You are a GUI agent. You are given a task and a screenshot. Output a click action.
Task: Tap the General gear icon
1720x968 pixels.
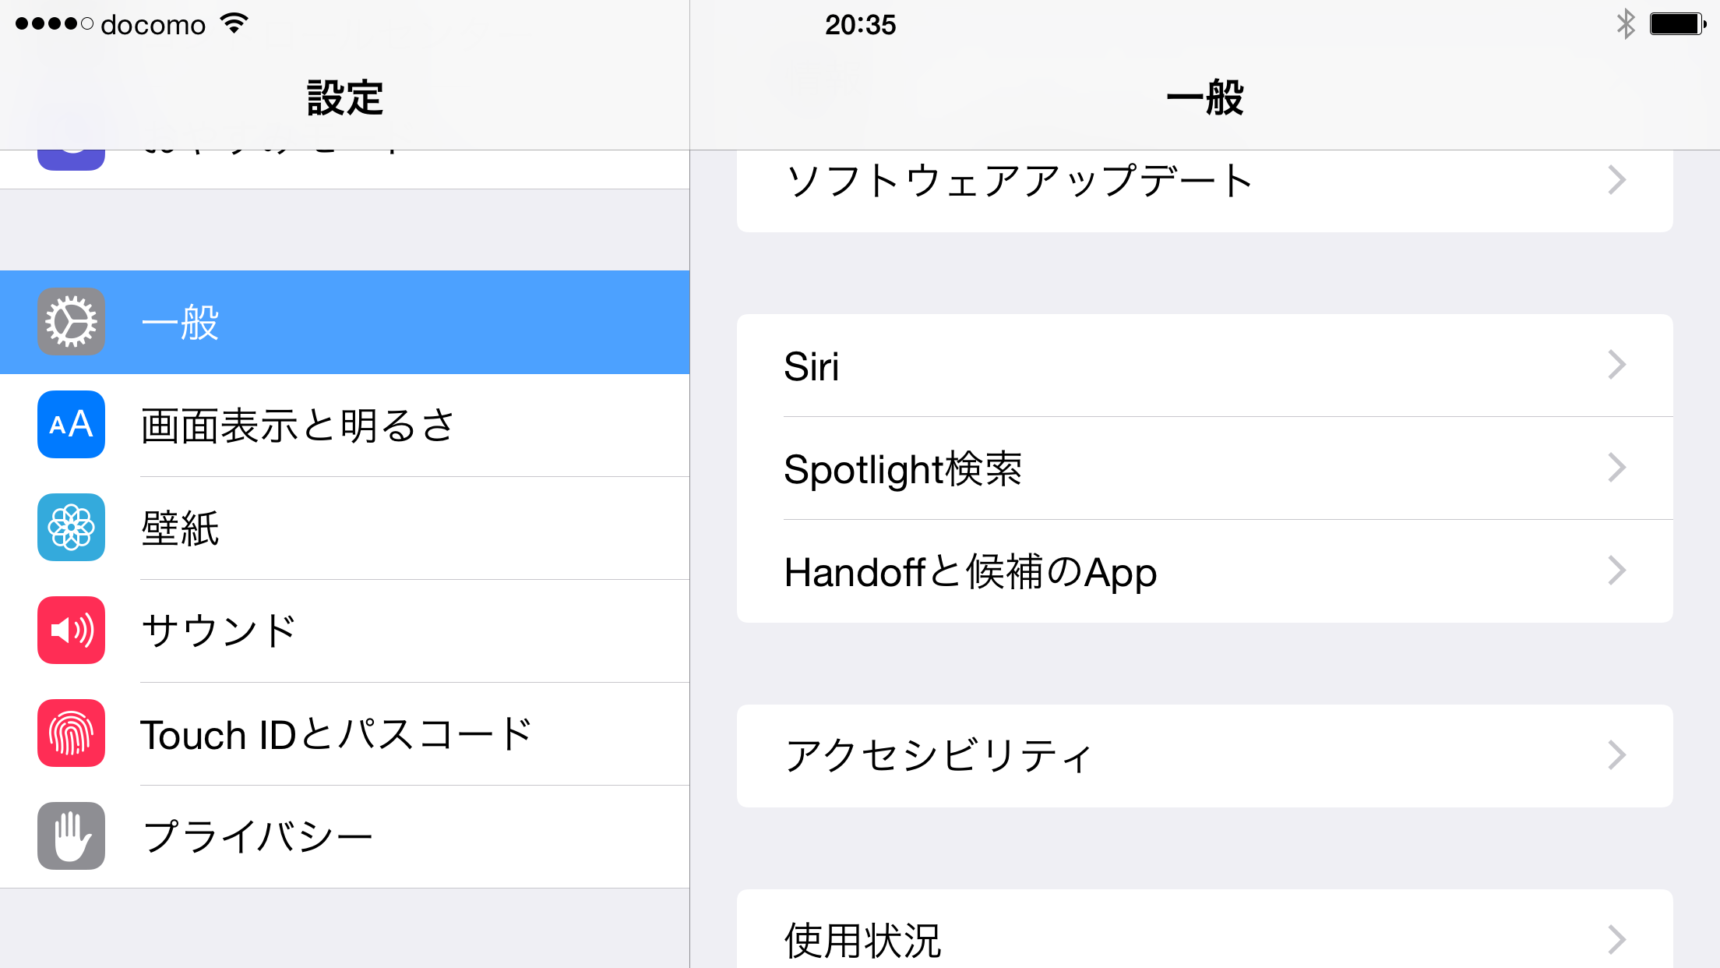point(71,322)
